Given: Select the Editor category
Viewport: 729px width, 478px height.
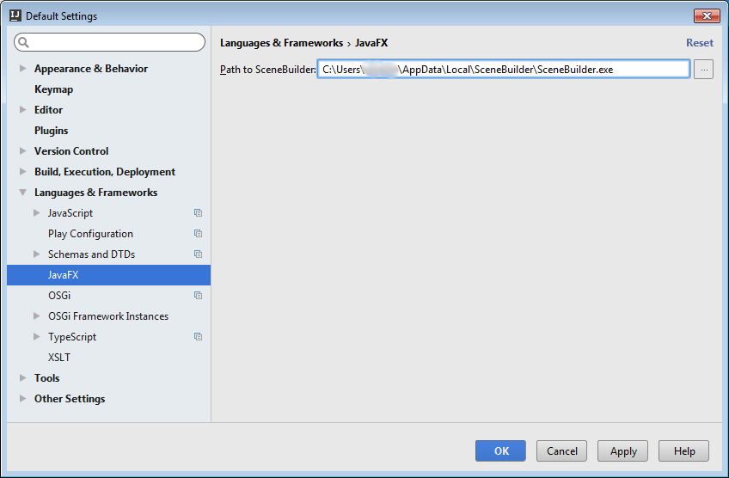Looking at the screenshot, I should pos(48,110).
